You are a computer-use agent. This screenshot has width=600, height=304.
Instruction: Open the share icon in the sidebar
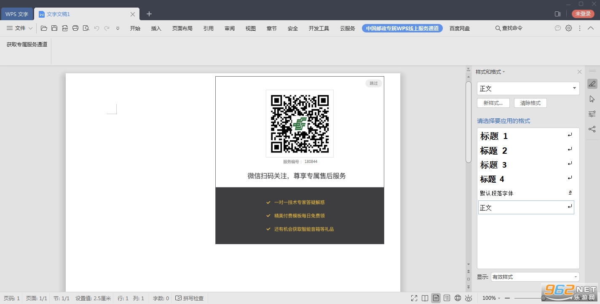click(x=592, y=129)
